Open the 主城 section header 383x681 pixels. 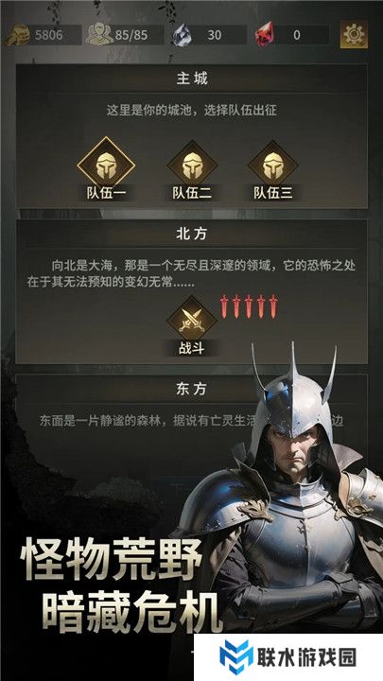click(x=192, y=79)
